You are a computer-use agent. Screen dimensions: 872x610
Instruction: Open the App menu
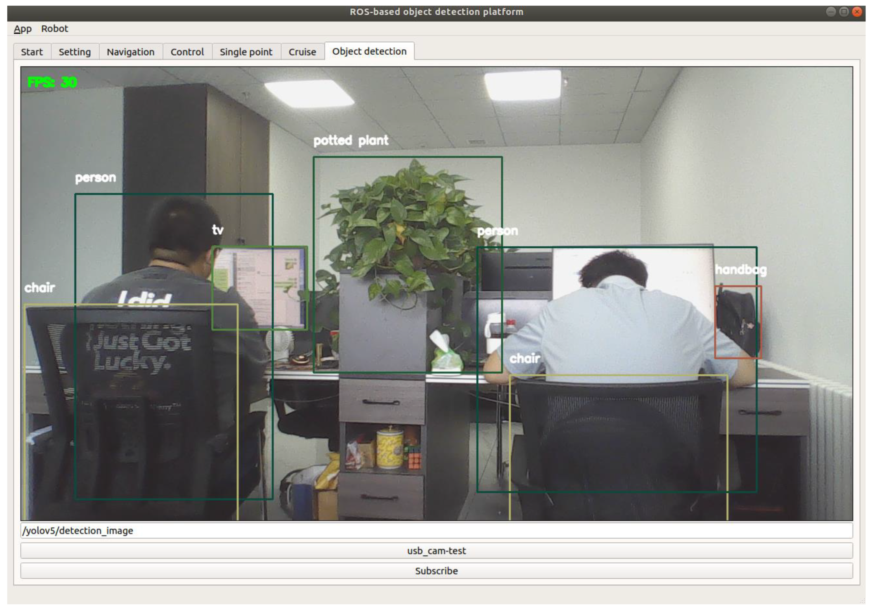point(22,29)
